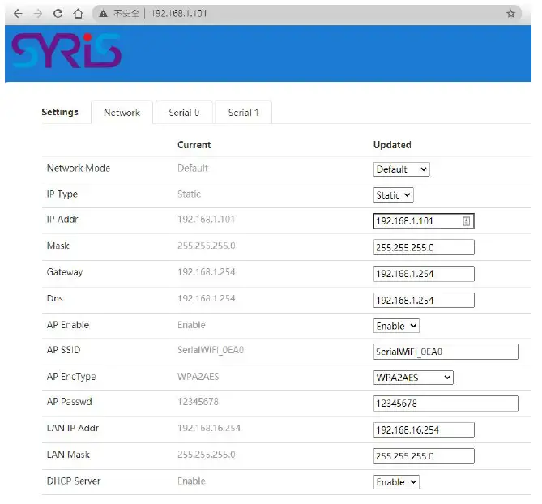Click the Mask input field
Viewport: 542px width, 504px height.
pos(424,247)
